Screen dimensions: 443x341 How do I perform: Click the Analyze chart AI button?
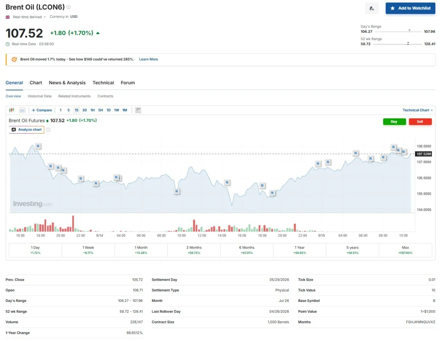pos(27,130)
